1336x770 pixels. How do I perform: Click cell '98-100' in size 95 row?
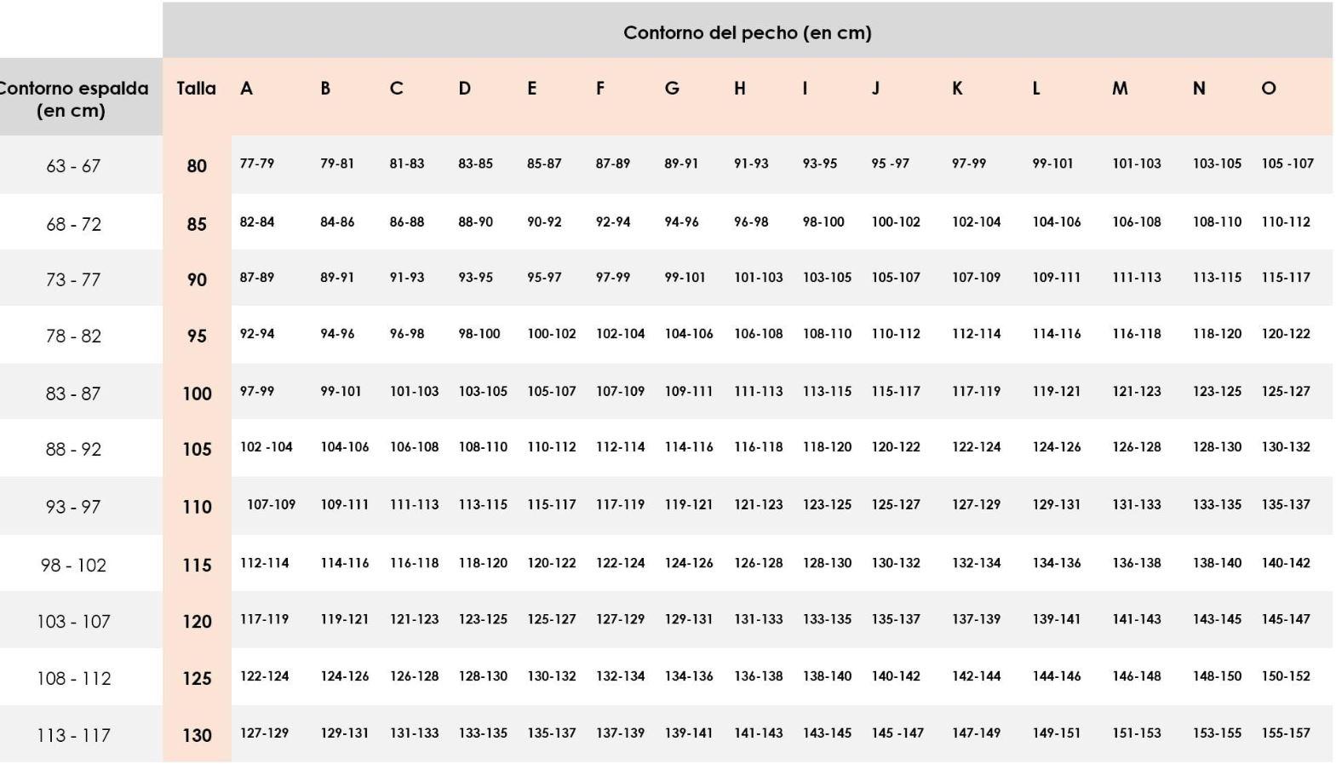479,333
